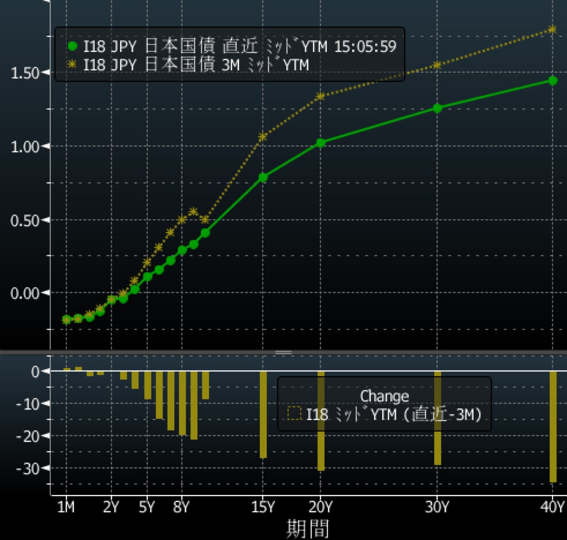Image resolution: width=567 pixels, height=540 pixels.
Task: Select the 直近 ミッド YTM legend entry text
Action: (x=240, y=47)
